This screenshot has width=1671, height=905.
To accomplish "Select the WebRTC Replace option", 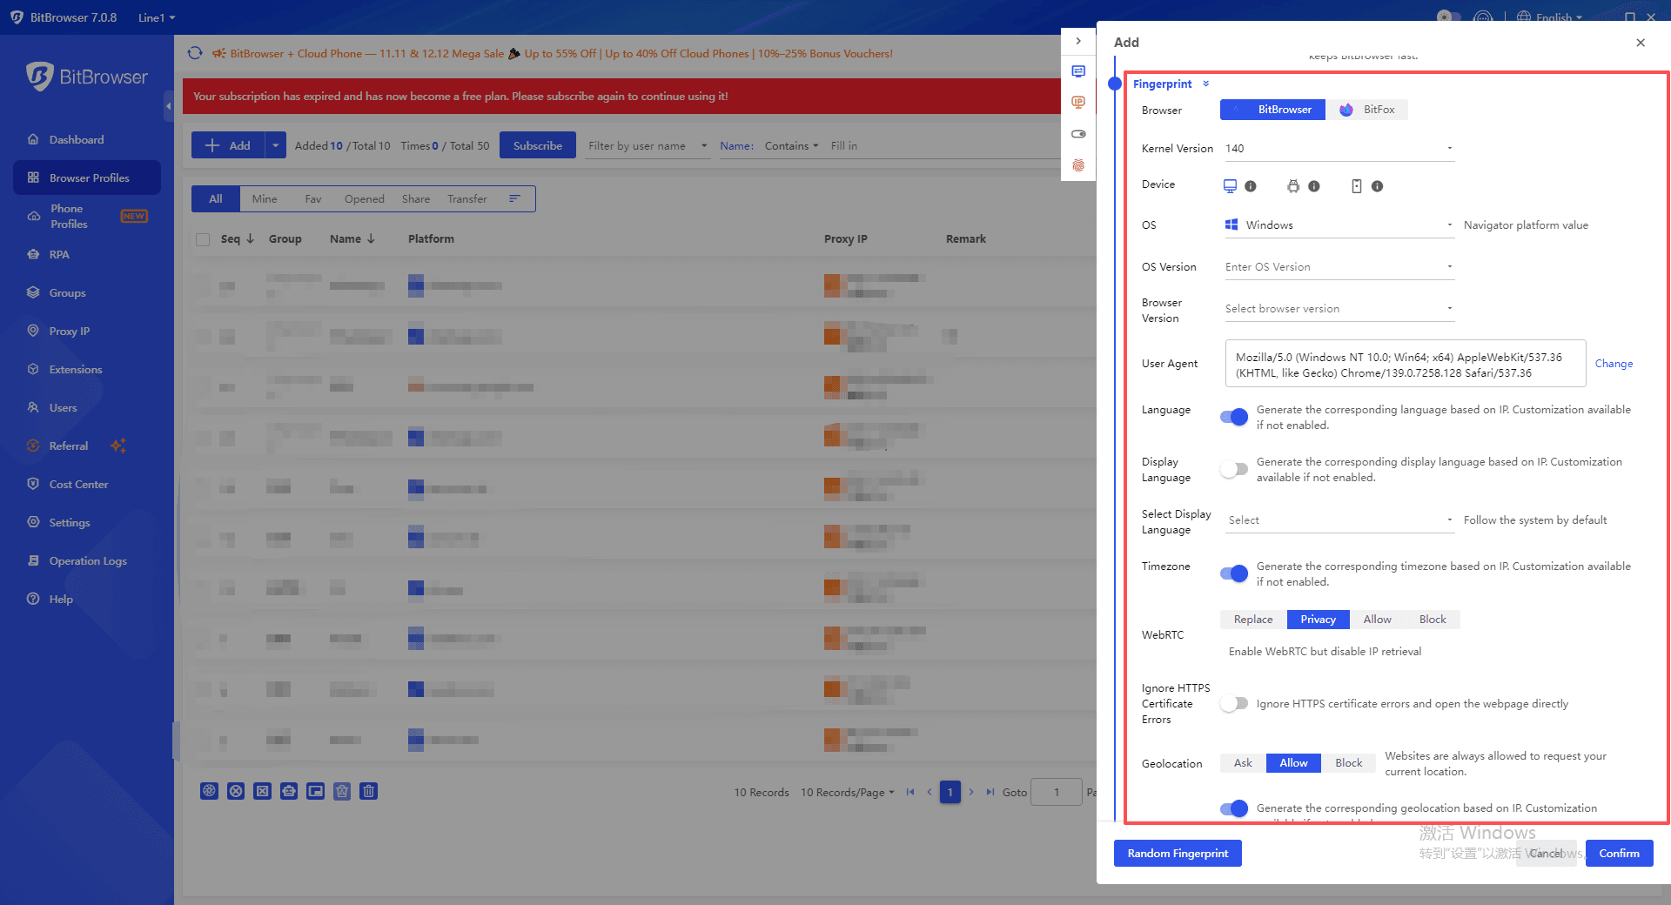I will coord(1253,620).
